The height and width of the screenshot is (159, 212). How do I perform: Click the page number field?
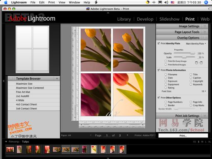coord(107,135)
